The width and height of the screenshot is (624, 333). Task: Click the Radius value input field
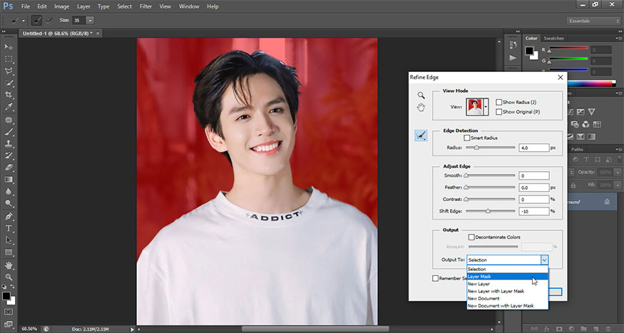[x=533, y=148]
